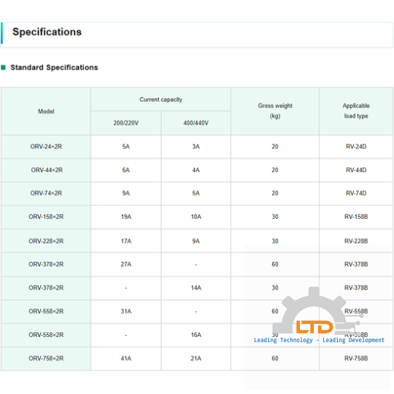Click "RV-558B" in the 31A row
The image size is (394, 394).
coord(356,312)
